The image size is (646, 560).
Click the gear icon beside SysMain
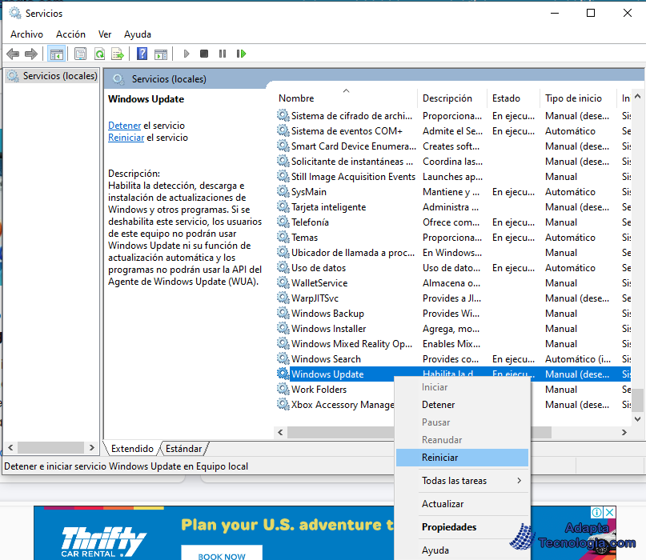[283, 192]
